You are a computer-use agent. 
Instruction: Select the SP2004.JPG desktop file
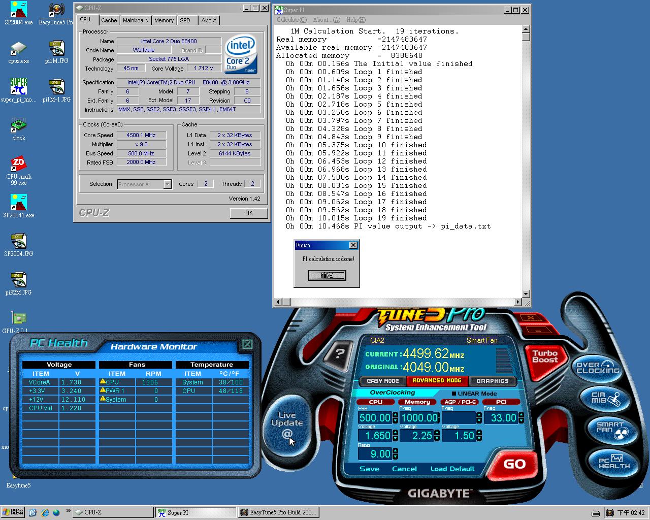pyautogui.click(x=19, y=245)
